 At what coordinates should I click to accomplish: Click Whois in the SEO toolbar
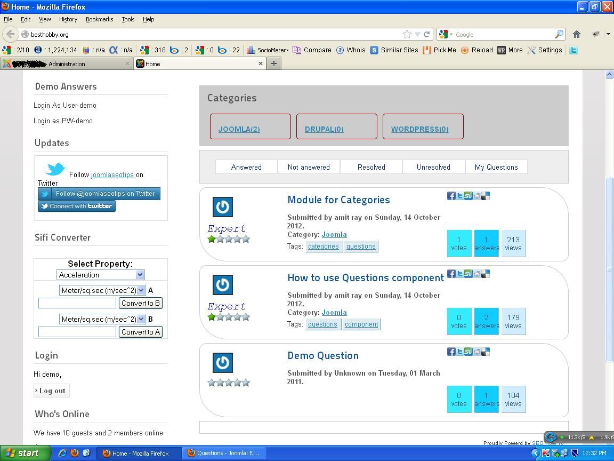pos(351,50)
